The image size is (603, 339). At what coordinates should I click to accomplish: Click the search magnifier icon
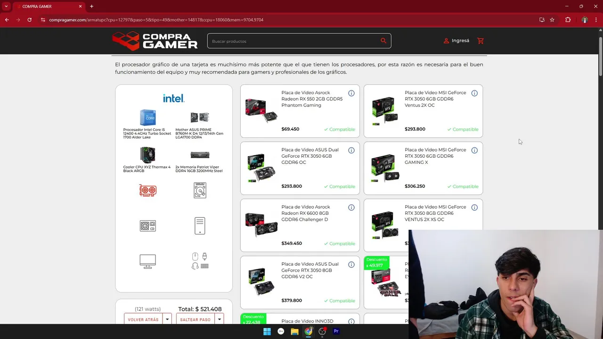[x=383, y=41]
